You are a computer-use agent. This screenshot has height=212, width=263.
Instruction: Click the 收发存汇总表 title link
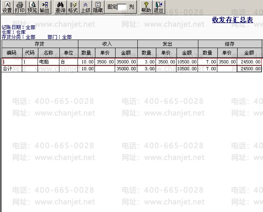232,20
